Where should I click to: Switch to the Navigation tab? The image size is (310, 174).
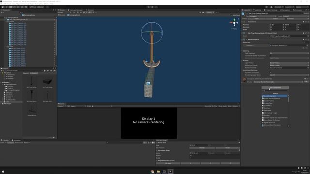(x=285, y=10)
